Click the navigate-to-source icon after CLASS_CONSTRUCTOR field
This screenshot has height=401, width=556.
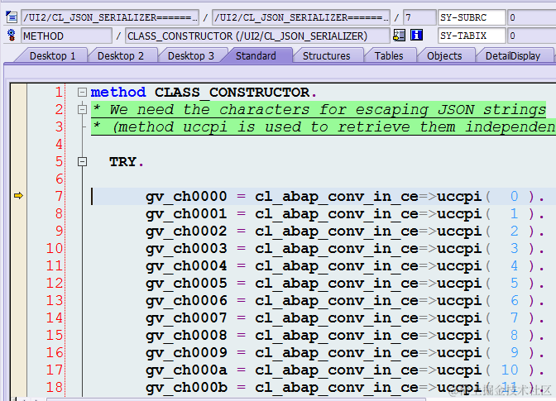pyautogui.click(x=400, y=36)
